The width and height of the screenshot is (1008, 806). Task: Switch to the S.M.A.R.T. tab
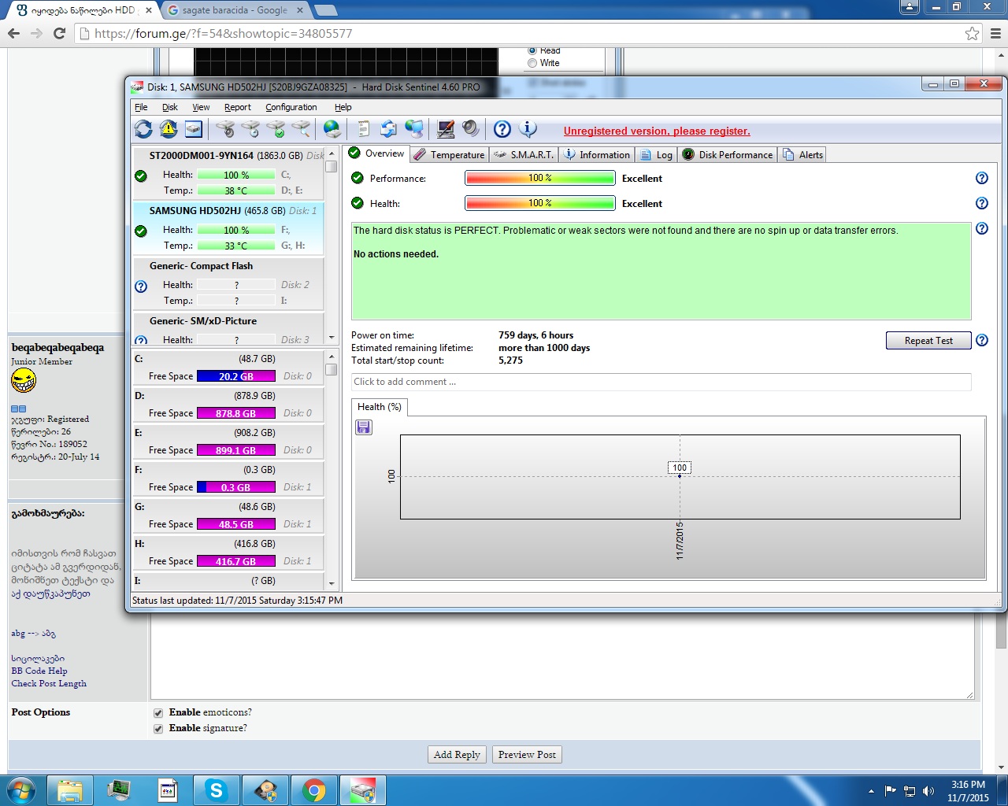[524, 155]
